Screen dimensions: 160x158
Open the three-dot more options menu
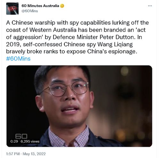[150, 6]
